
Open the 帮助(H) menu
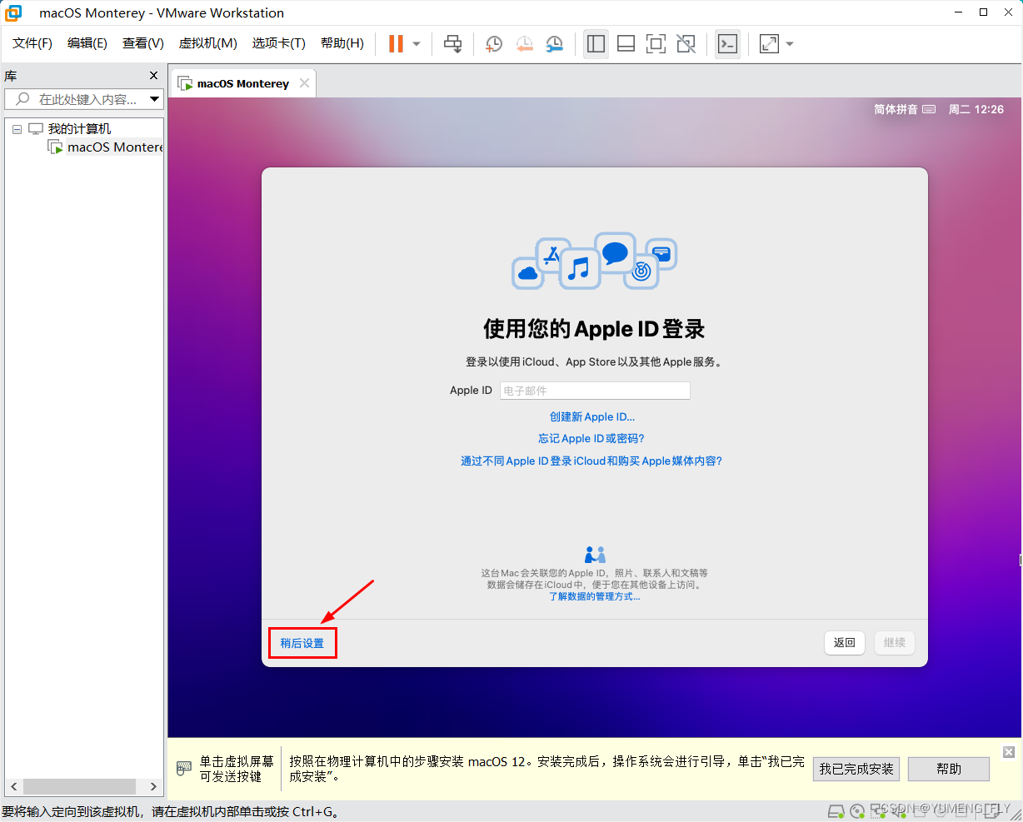click(342, 43)
